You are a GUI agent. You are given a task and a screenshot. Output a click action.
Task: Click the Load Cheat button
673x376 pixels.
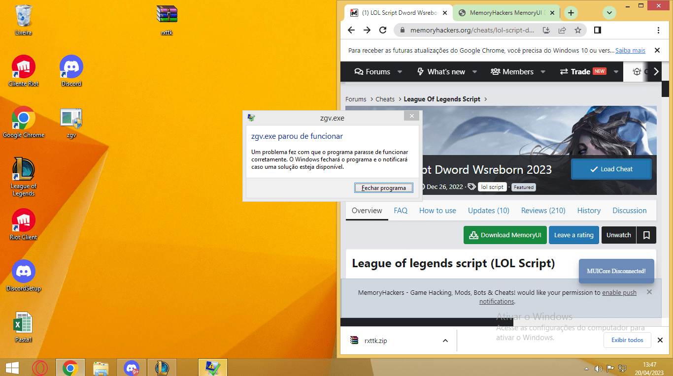[x=611, y=169]
